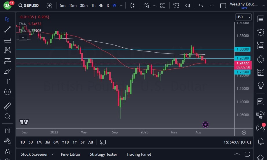267x160 pixels.
Task: Toggle lock on all drawing tools
Action: click(8, 151)
